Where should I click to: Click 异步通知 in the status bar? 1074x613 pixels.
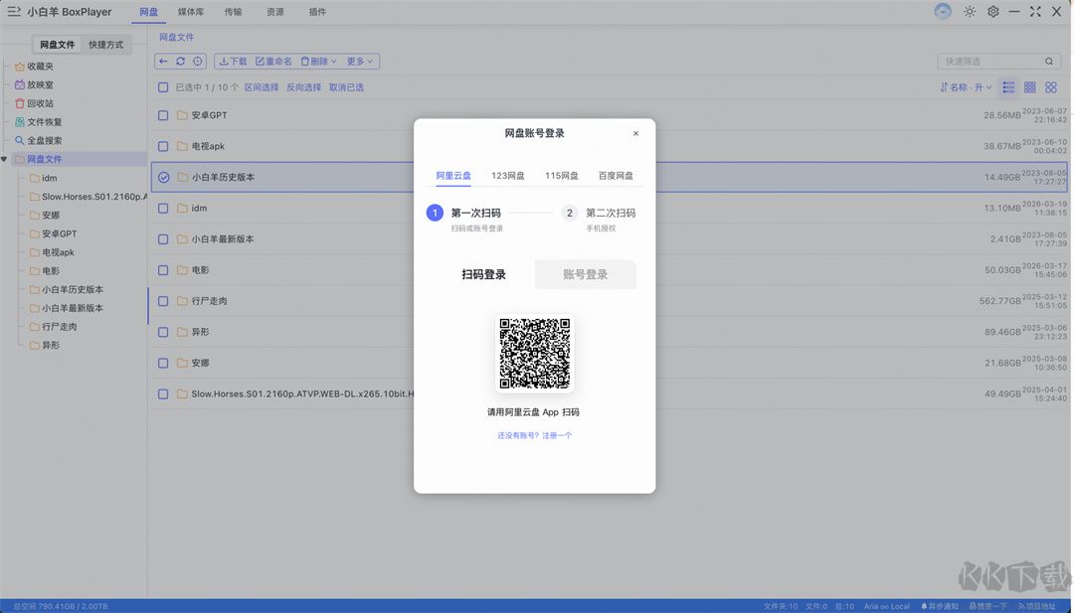coord(940,606)
